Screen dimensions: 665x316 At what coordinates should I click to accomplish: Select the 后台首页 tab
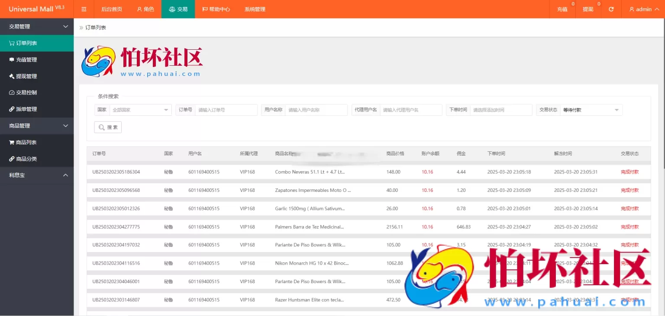pyautogui.click(x=111, y=9)
